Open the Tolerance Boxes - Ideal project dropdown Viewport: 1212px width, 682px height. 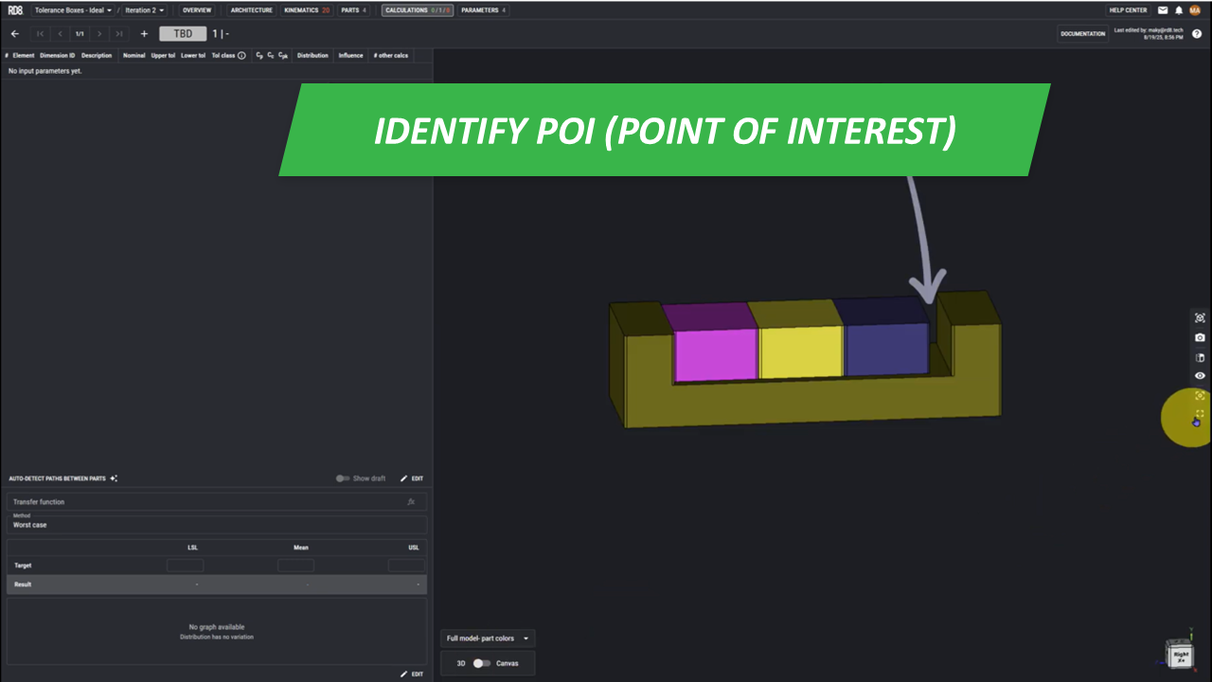pyautogui.click(x=73, y=10)
